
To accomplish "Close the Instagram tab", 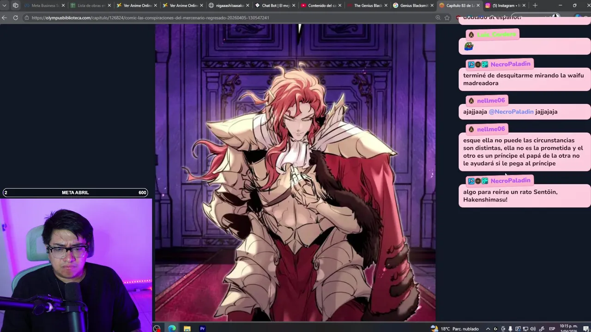I will pyautogui.click(x=524, y=6).
